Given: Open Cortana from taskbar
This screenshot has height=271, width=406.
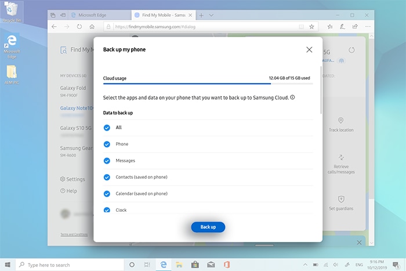Looking at the screenshot, I should point(132,265).
